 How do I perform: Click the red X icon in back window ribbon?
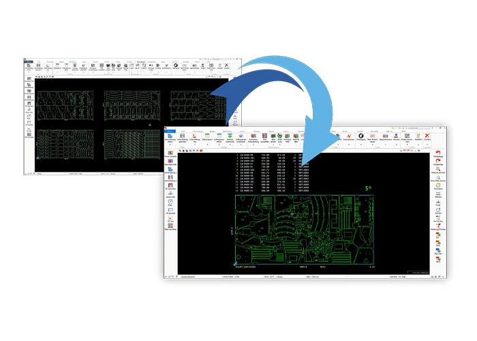[x=227, y=65]
